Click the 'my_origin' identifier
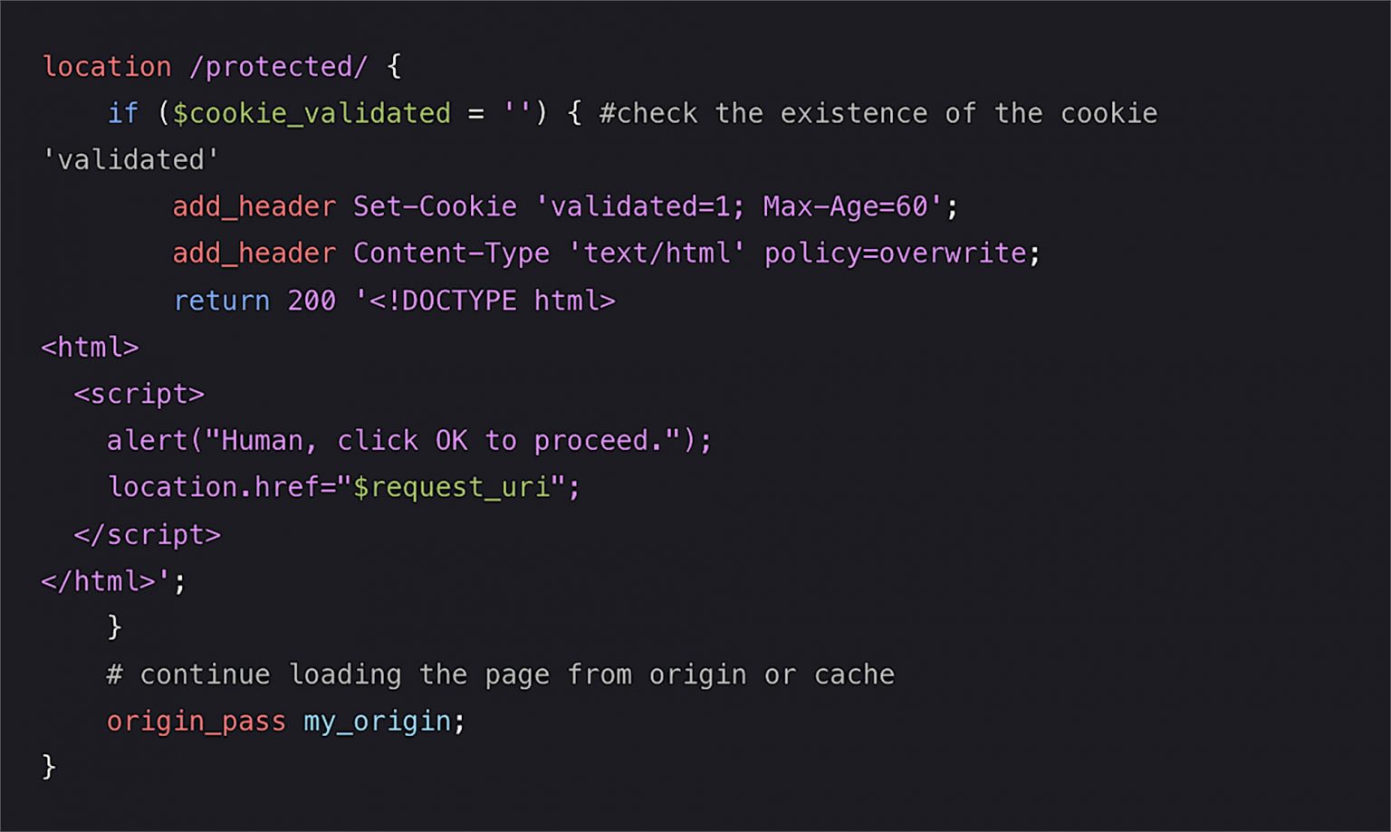The image size is (1391, 832). click(x=377, y=722)
